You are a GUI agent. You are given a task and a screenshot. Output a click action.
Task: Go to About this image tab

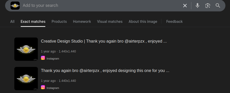tap(143, 22)
